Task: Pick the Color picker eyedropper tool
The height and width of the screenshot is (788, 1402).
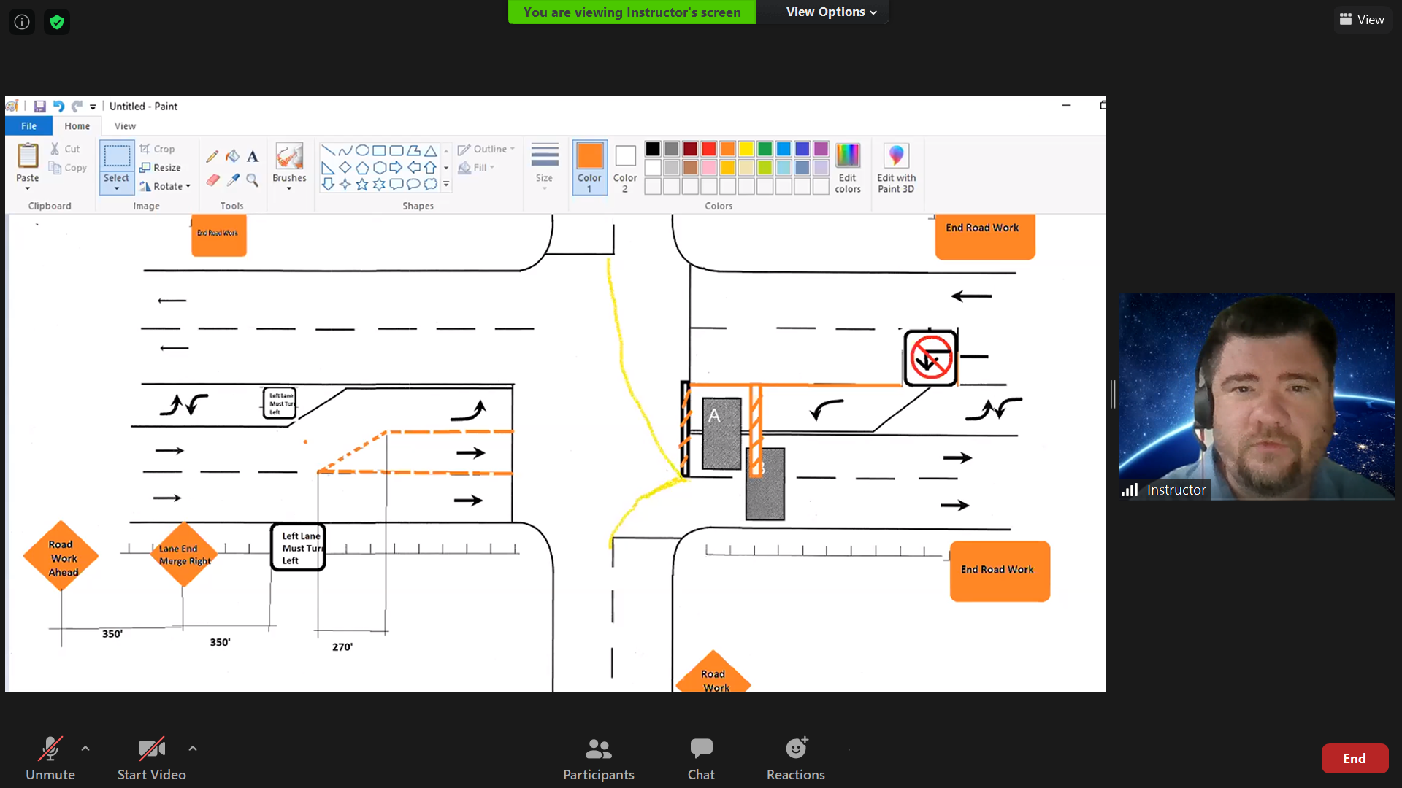Action: click(x=233, y=179)
